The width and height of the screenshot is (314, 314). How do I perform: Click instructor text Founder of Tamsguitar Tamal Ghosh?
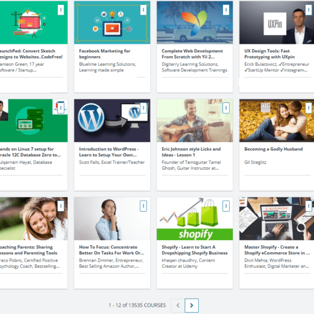(x=191, y=165)
